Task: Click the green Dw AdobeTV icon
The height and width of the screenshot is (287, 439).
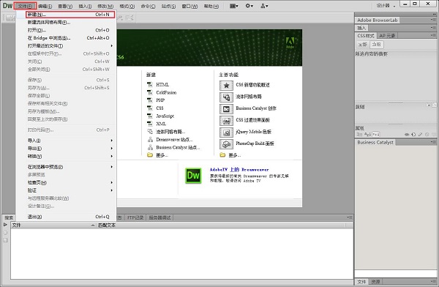Action: (x=193, y=176)
